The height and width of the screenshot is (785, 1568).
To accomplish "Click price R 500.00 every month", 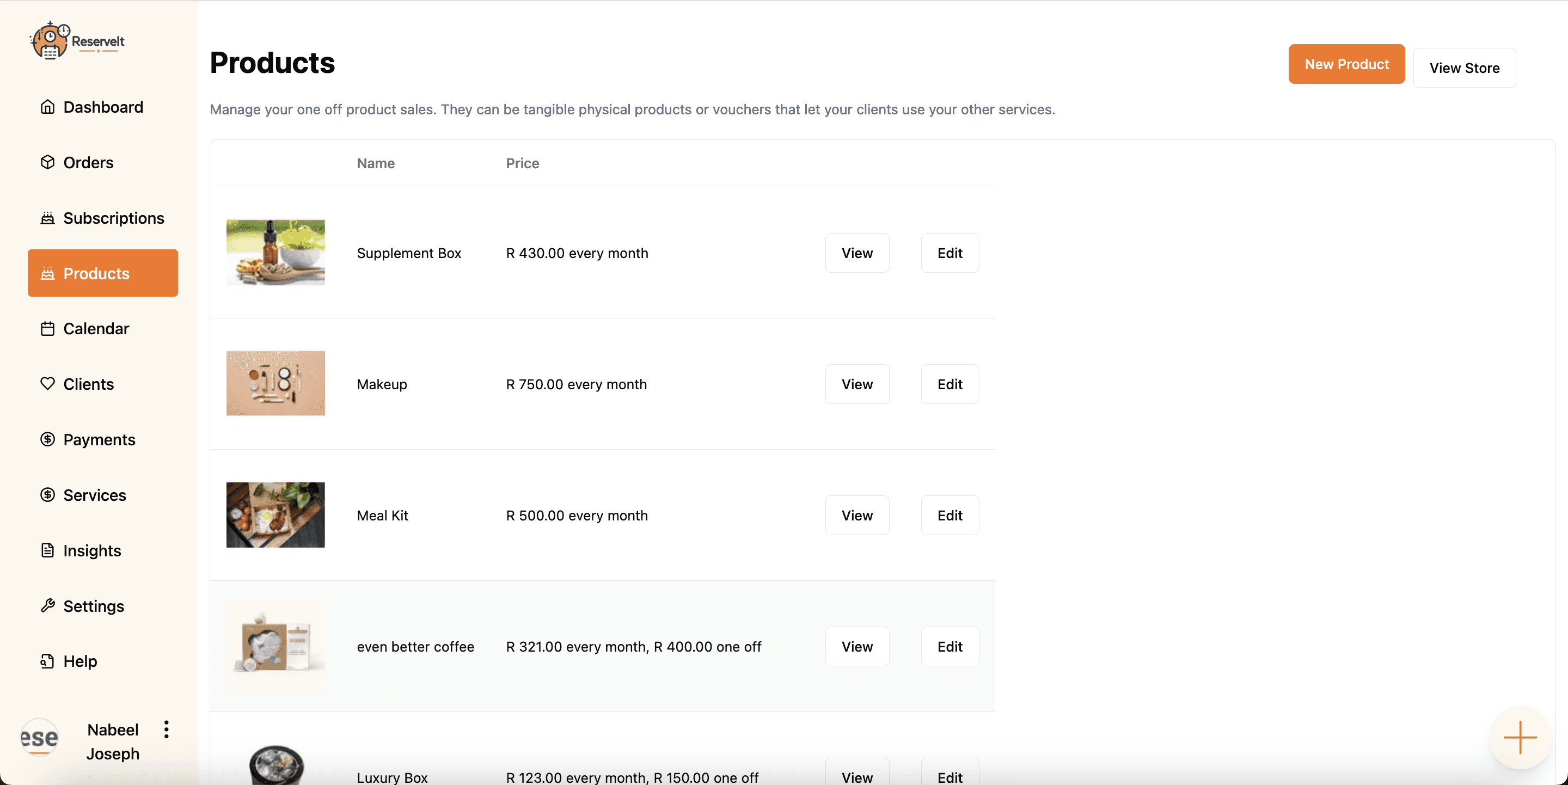I will tap(577, 516).
